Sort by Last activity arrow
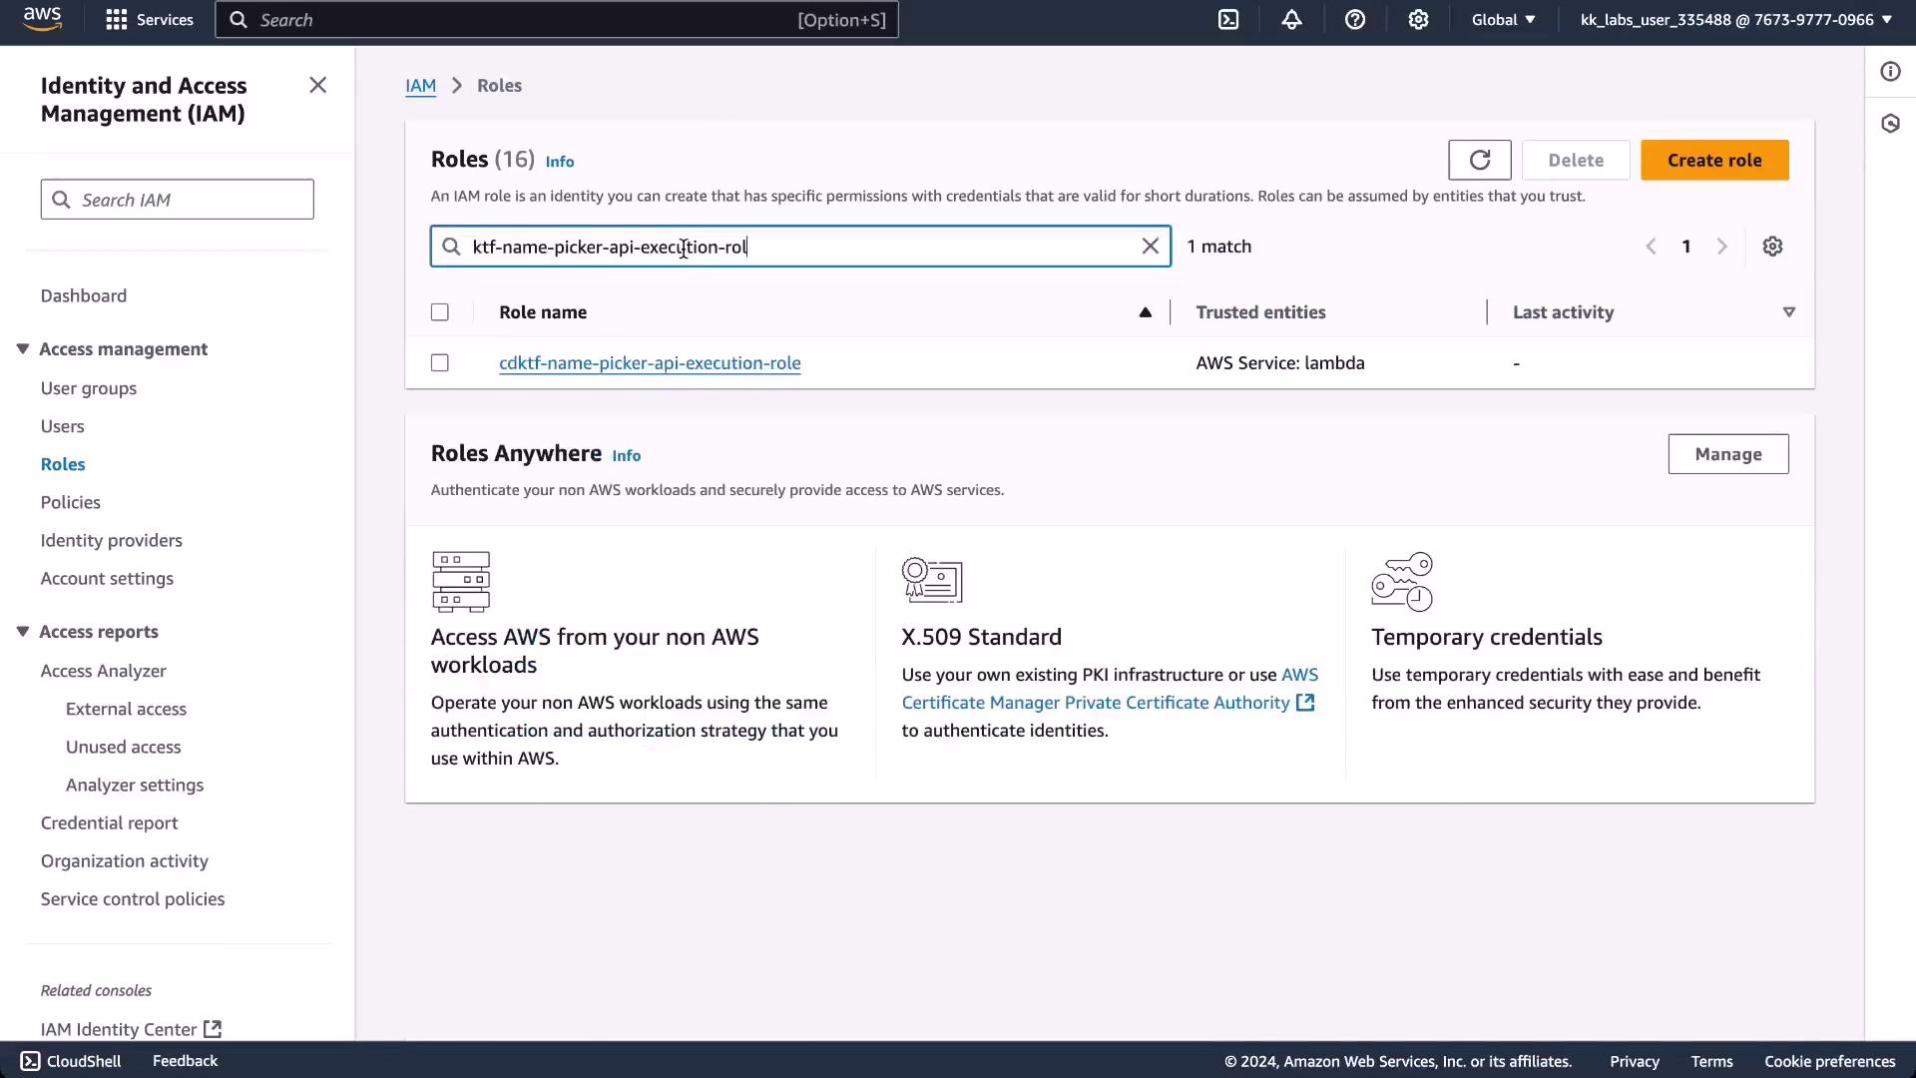Image resolution: width=1916 pixels, height=1078 pixels. [1789, 312]
